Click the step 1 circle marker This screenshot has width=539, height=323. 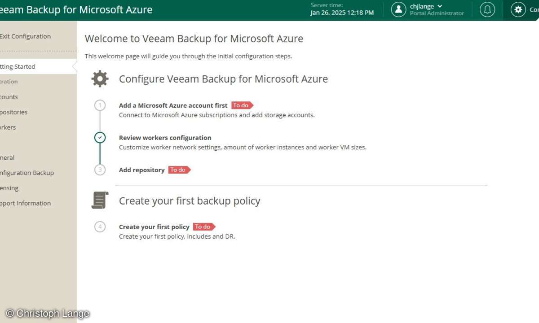point(100,105)
